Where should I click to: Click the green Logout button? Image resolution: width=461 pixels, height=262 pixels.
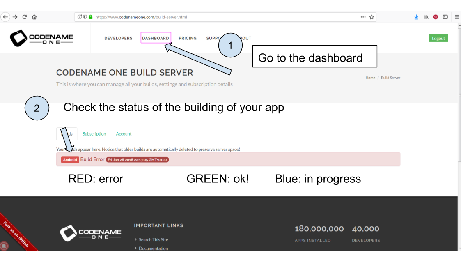438,38
